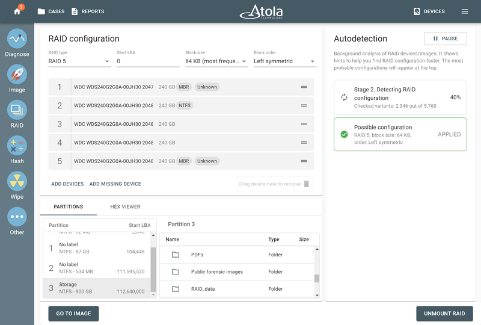481x325 pixels.
Task: Select partition 1 NTFS 57 GB
Action: point(97,248)
